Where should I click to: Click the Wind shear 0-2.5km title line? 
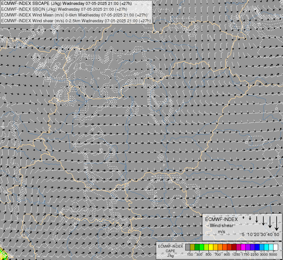pos(76,21)
